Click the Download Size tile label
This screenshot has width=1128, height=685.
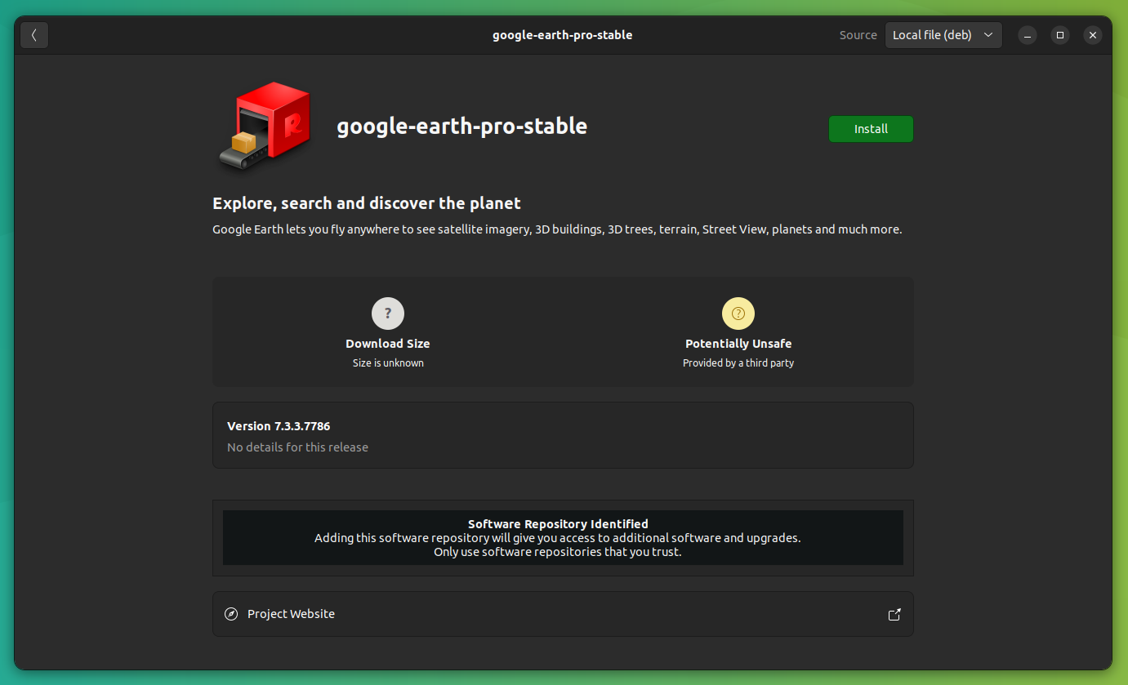(x=388, y=344)
